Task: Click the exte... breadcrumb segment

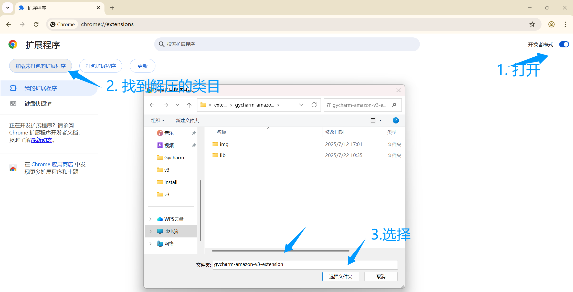Action: (220, 105)
